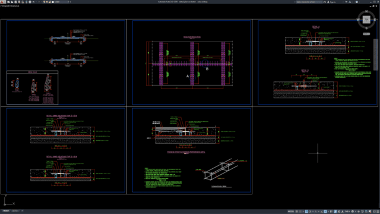
Task: Save the current drawing
Action: pyautogui.click(x=16, y=2)
